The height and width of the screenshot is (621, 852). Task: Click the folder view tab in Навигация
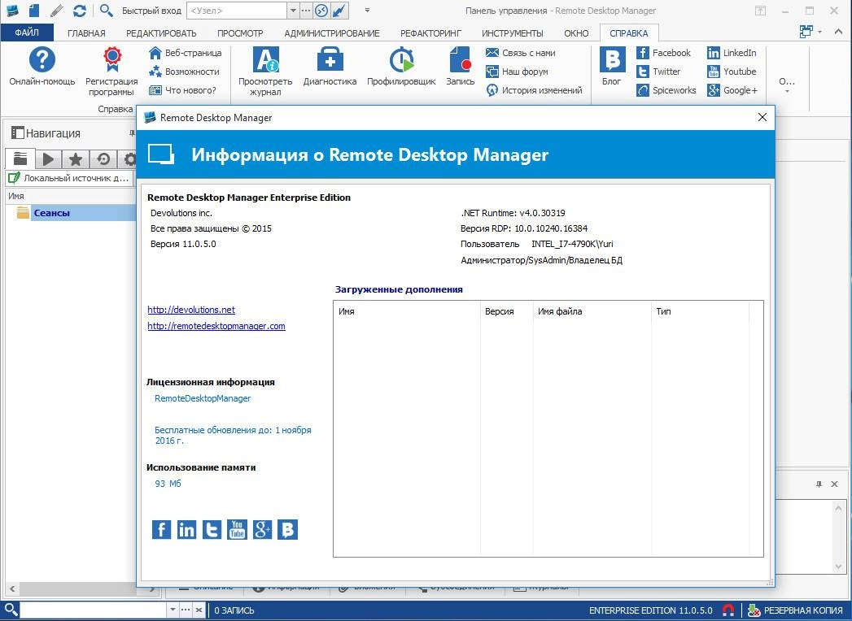(20, 159)
